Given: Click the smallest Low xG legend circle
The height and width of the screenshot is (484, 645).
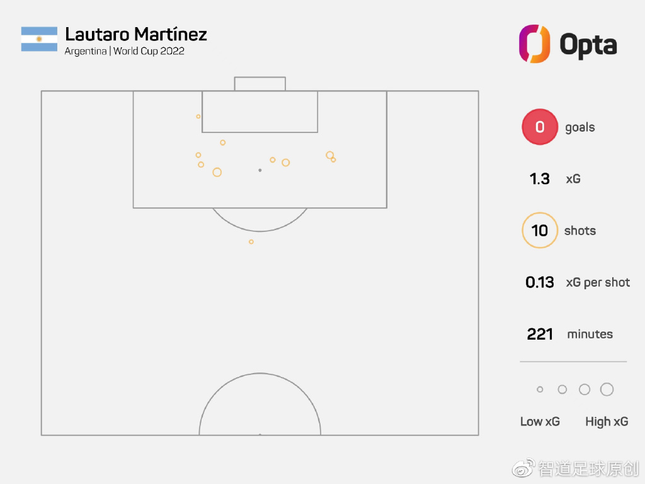Looking at the screenshot, I should pyautogui.click(x=540, y=389).
